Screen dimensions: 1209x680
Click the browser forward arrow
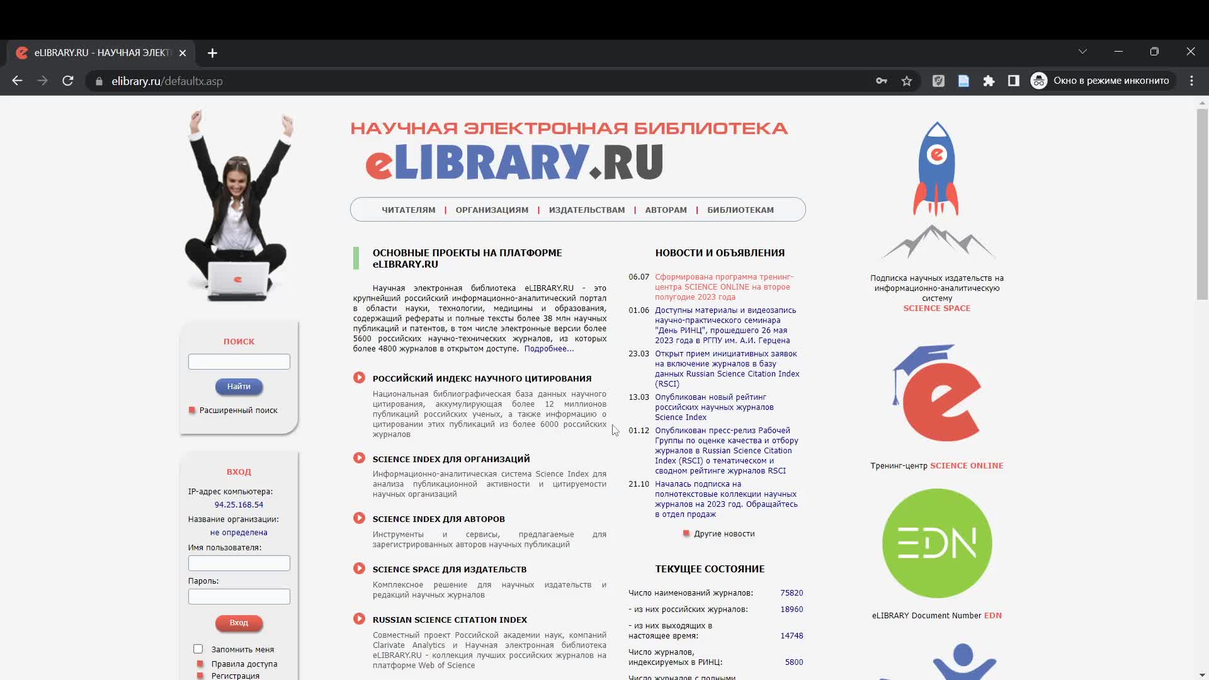click(42, 81)
